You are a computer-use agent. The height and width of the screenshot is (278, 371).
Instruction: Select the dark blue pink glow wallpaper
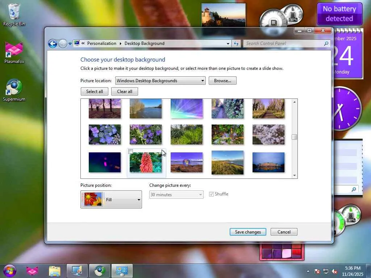pos(105,163)
